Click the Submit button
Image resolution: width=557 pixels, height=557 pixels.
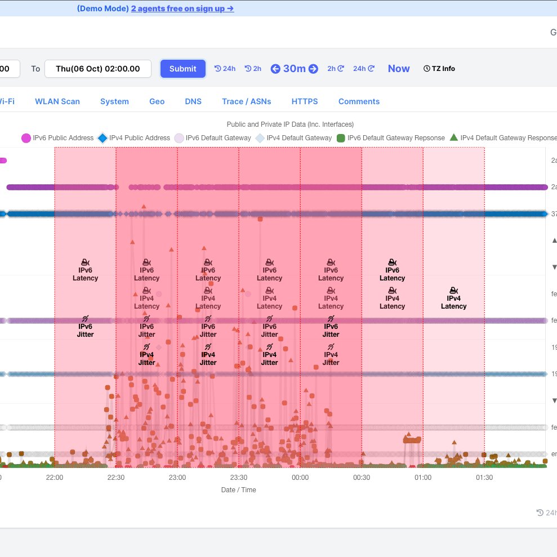tap(182, 69)
